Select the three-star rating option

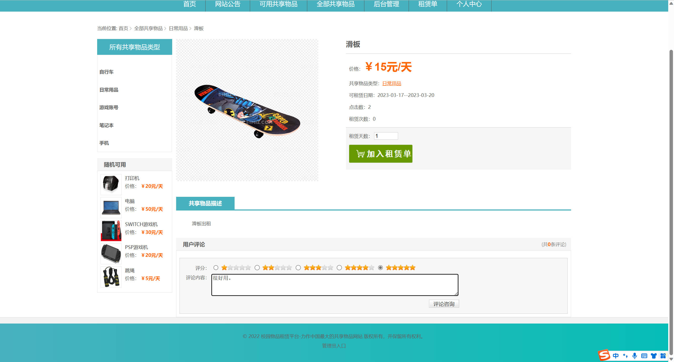[298, 268]
